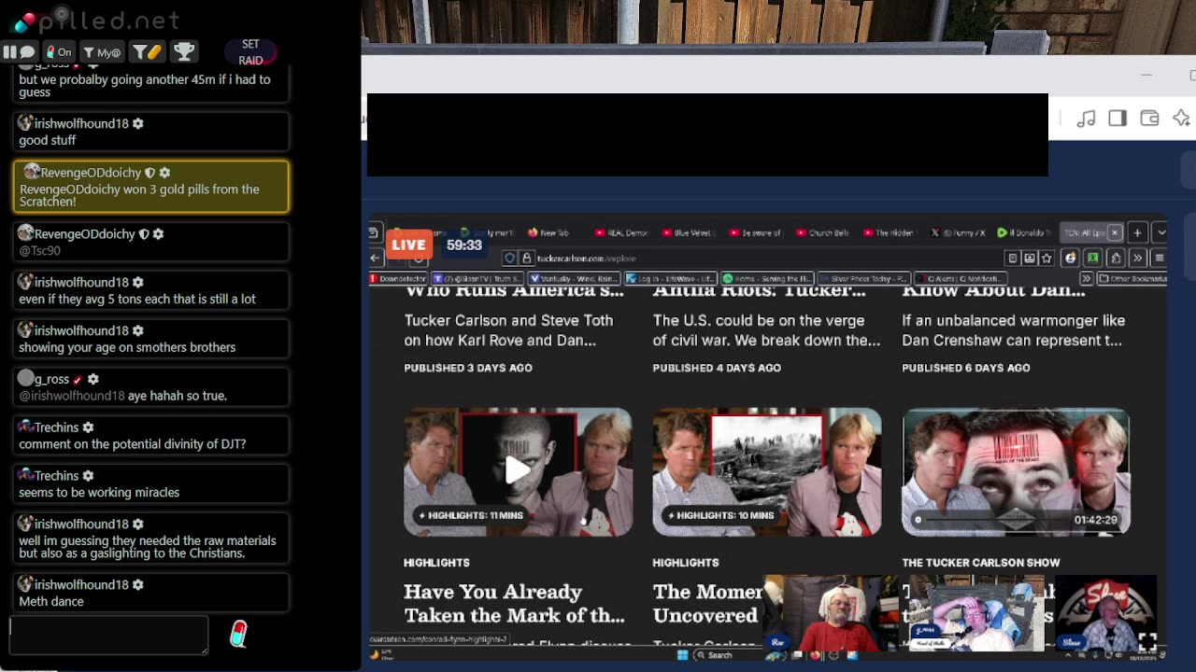Click the stream timer 59:33

pos(463,245)
